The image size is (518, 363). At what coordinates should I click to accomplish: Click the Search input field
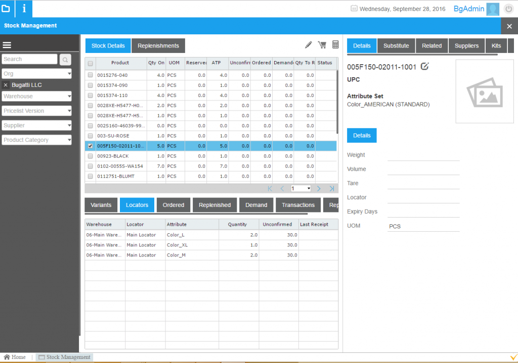click(29, 60)
